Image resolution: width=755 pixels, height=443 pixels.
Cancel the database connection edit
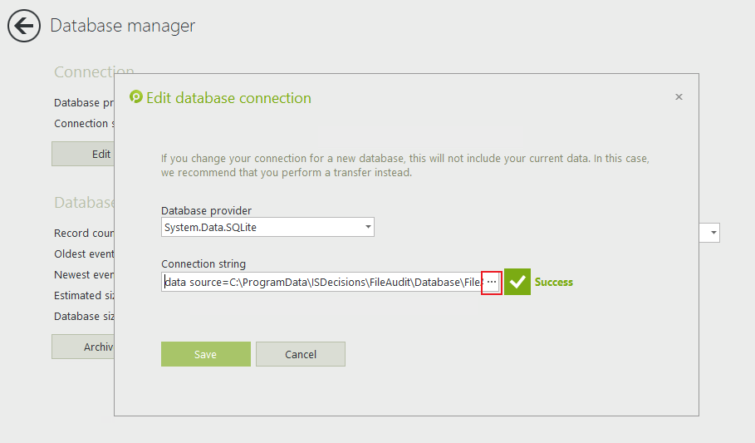pos(301,354)
